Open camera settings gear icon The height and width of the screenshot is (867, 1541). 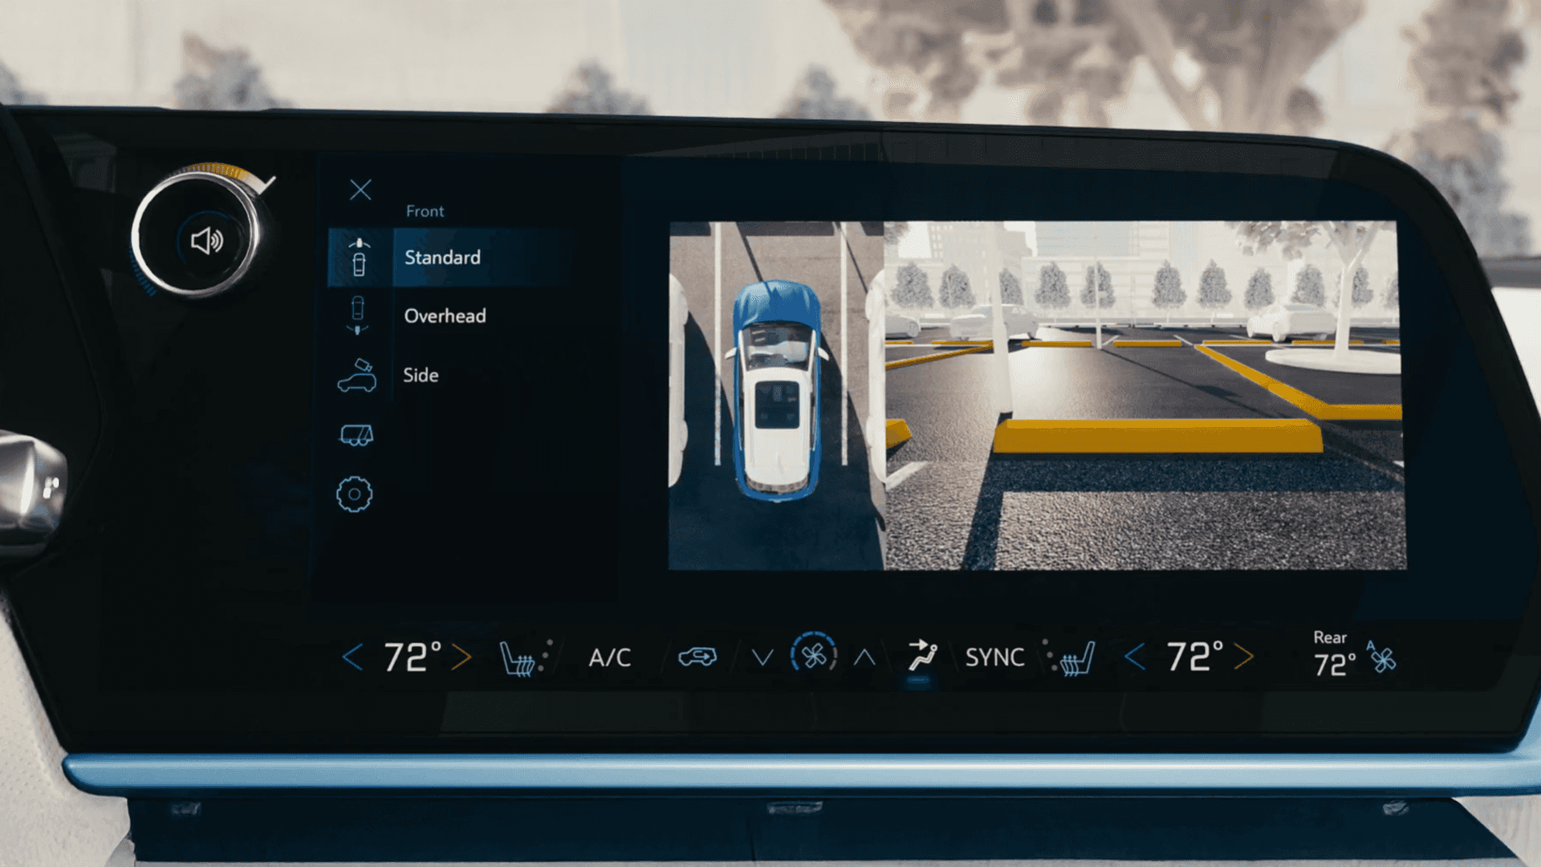[354, 495]
